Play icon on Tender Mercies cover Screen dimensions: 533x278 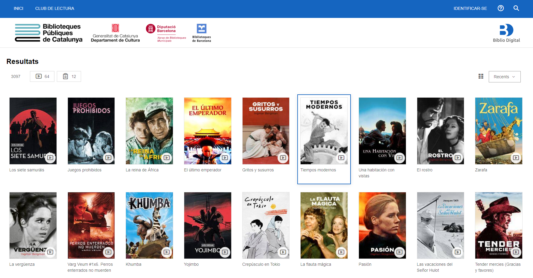[x=516, y=252]
